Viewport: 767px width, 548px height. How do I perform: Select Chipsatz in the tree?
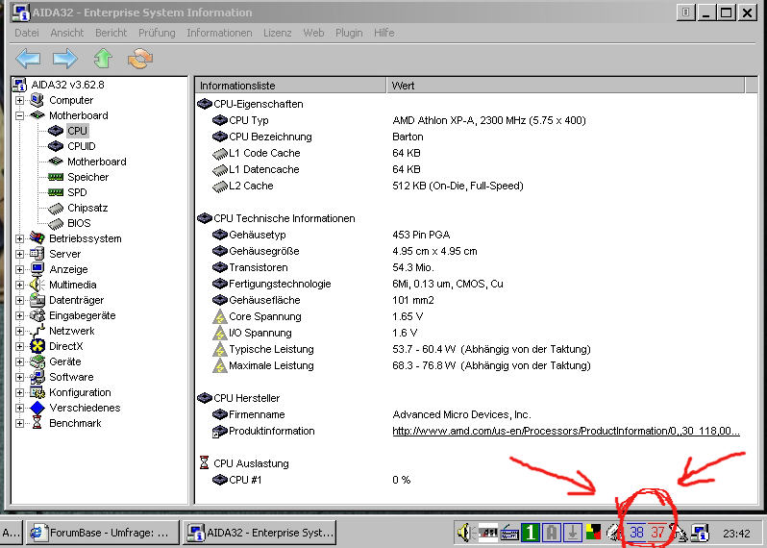(x=87, y=208)
